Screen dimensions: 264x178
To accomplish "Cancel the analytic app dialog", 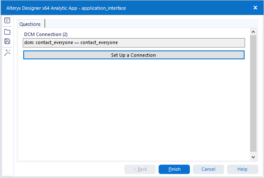I will pyautogui.click(x=208, y=169).
